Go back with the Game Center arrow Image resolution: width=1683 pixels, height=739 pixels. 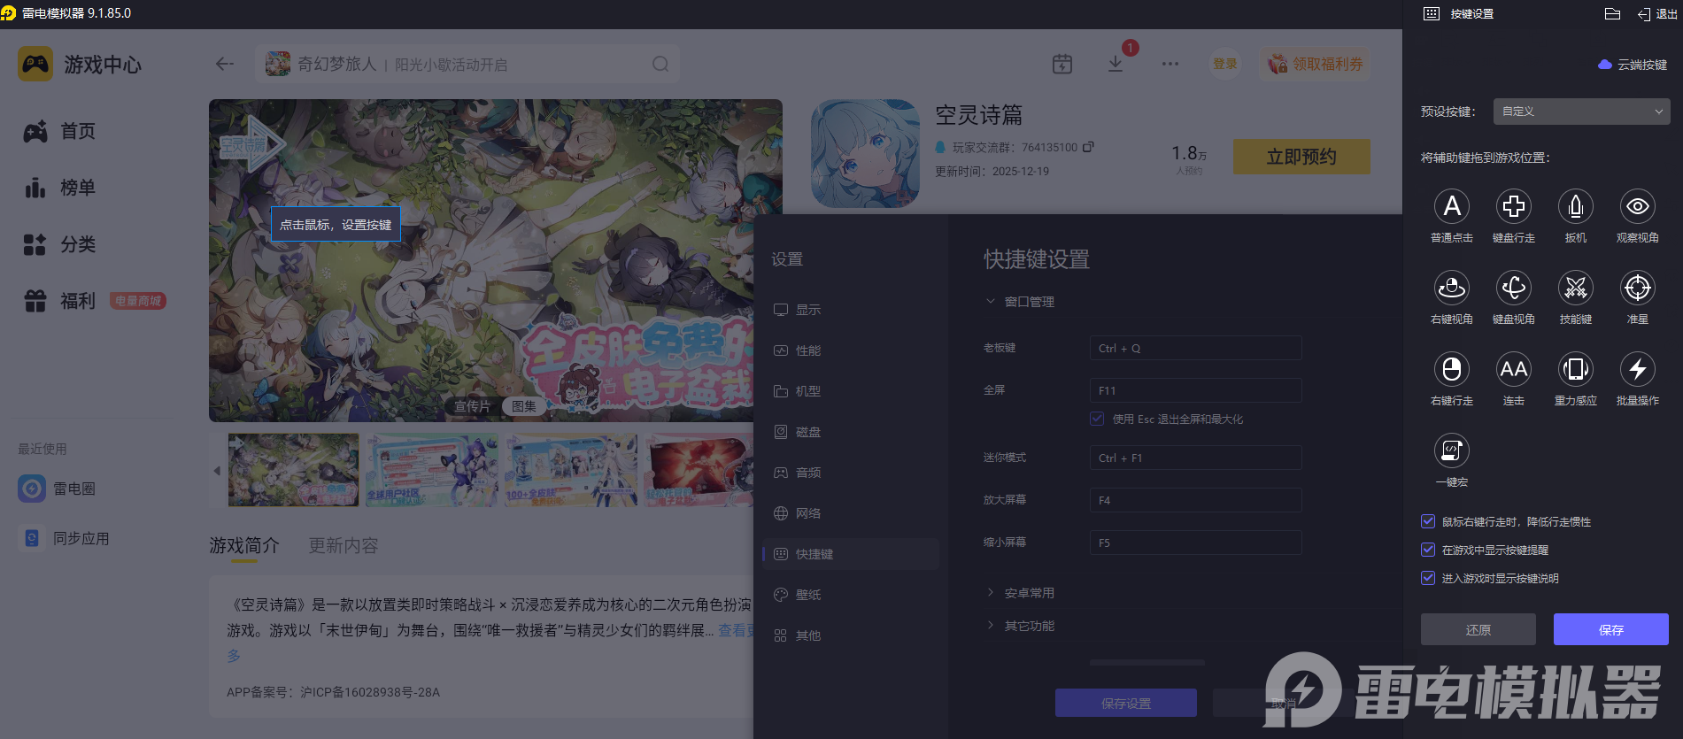point(225,64)
